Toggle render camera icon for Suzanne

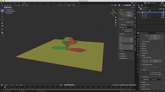[x=163, y=18]
